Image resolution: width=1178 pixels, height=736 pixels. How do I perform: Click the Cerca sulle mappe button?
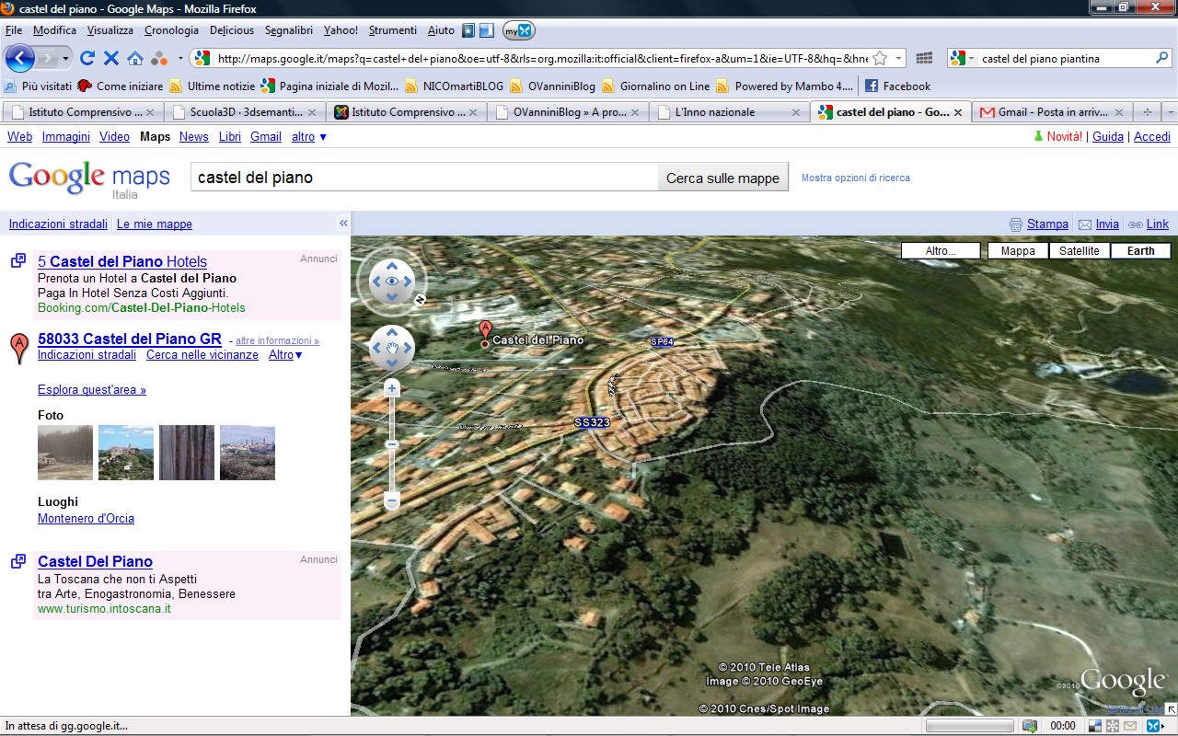click(x=722, y=178)
